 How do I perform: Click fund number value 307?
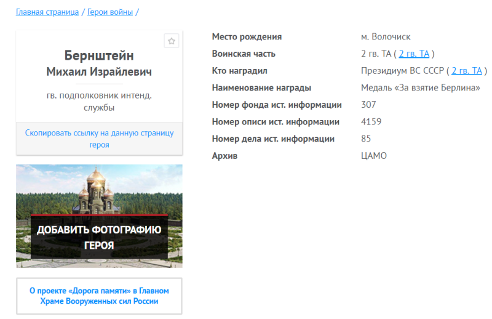click(x=368, y=105)
